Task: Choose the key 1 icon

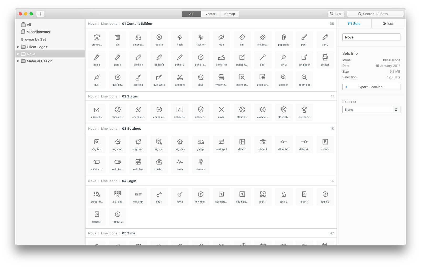Action: coord(159,197)
